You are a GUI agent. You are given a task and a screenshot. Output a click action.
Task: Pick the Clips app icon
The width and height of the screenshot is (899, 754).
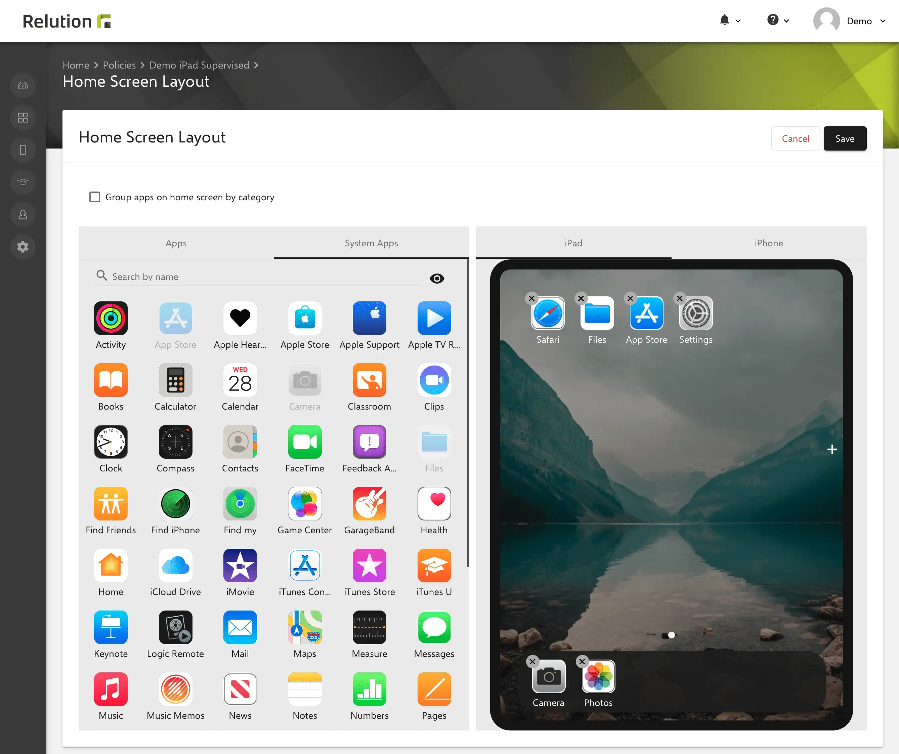pos(434,380)
